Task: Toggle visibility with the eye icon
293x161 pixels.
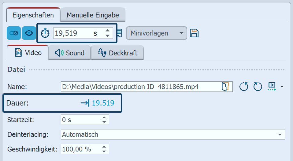Action: pos(29,33)
